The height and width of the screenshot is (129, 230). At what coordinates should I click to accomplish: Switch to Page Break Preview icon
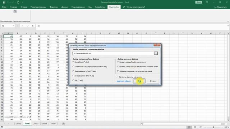click(x=201, y=127)
